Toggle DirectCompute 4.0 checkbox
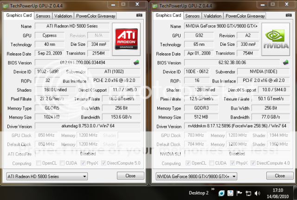This screenshot has width=297, height=200. coord(253,163)
